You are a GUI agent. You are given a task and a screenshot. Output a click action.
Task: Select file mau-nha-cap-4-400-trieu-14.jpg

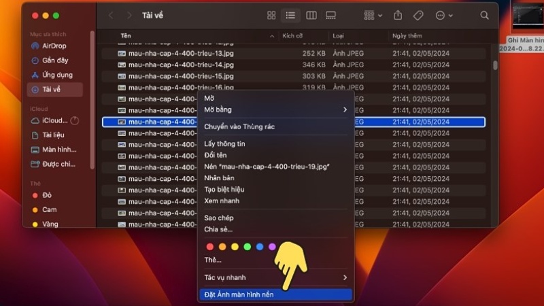pyautogui.click(x=175, y=65)
